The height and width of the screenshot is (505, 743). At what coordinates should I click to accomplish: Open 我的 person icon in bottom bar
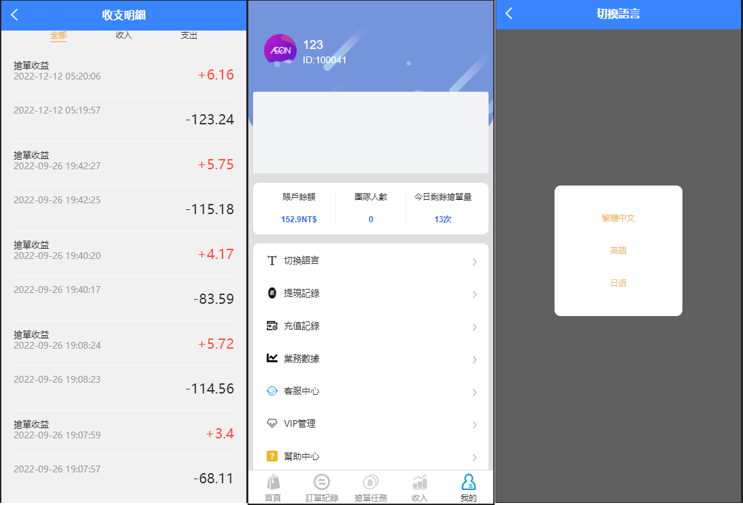pos(468,483)
